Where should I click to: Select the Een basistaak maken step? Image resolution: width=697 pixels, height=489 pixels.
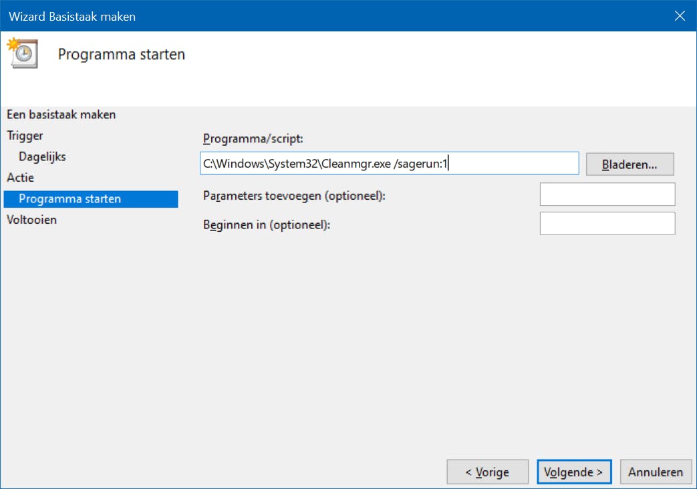click(61, 115)
